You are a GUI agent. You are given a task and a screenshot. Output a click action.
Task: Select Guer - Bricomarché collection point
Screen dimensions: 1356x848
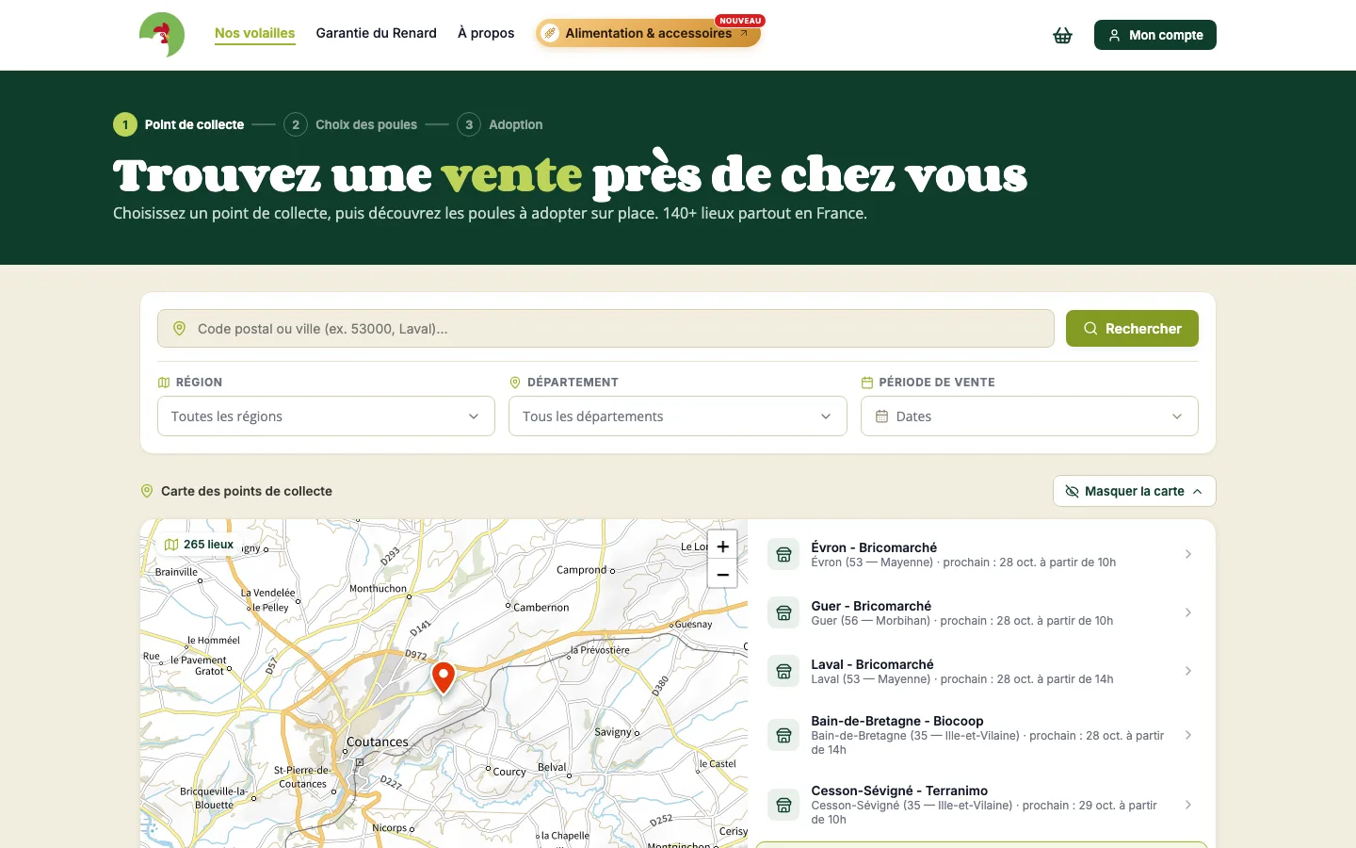click(x=981, y=613)
